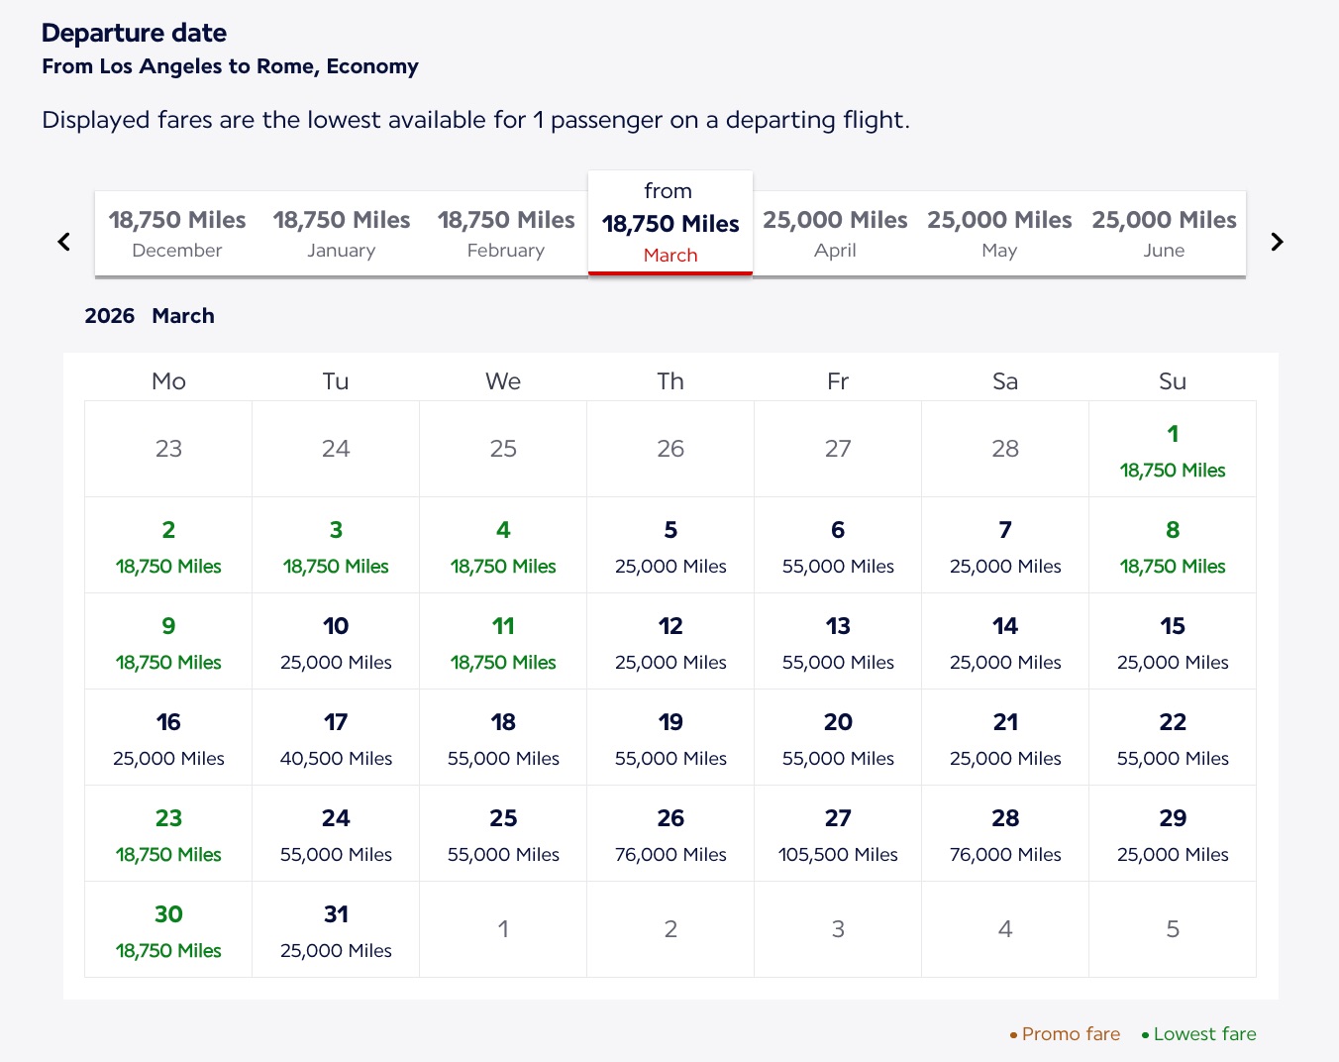The width and height of the screenshot is (1339, 1062).
Task: Open the June month tab
Action: [x=1164, y=234]
